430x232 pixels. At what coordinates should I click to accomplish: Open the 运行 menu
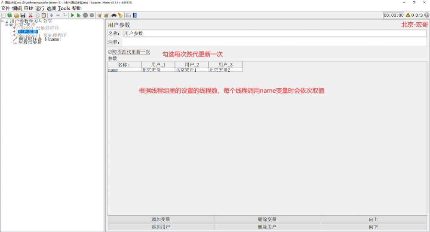pyautogui.click(x=40, y=9)
